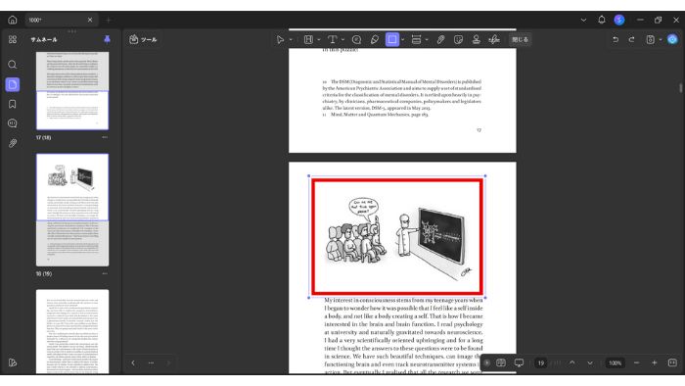Viewport: 685px width, 386px height.
Task: Select the text comment T tool
Action: pyautogui.click(x=333, y=39)
